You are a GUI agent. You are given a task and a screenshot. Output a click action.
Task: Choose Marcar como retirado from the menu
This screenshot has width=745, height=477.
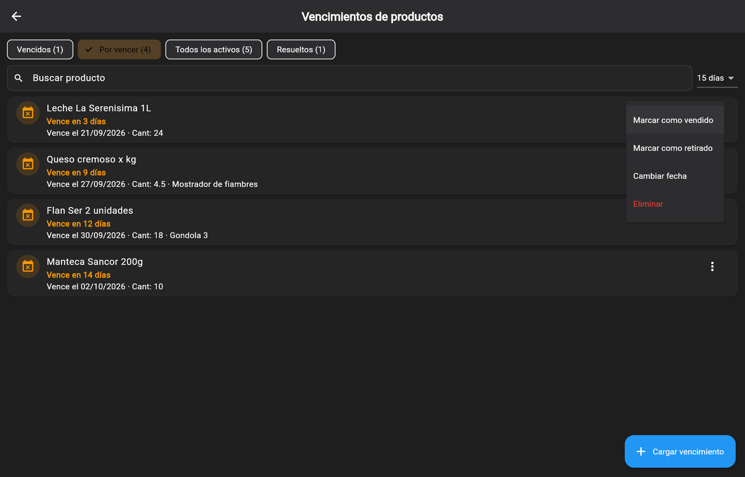pos(675,148)
